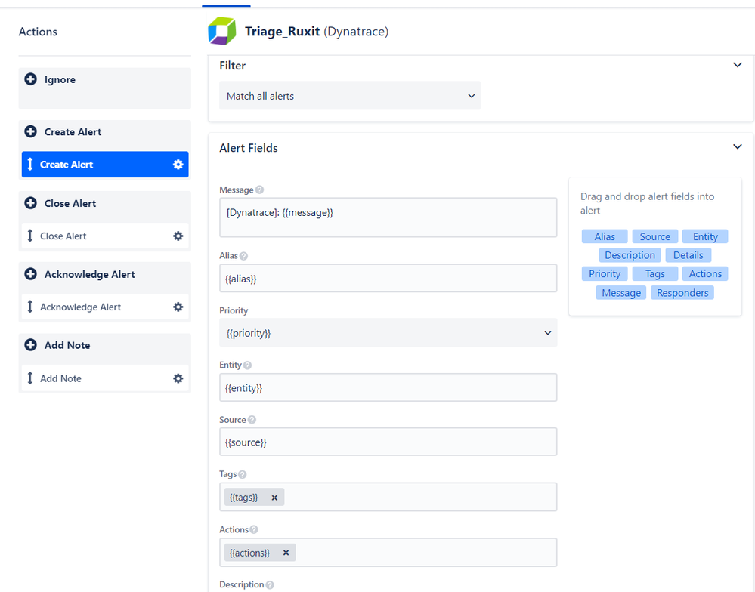
Task: Open the gear settings of the Acknowledge Alert rule
Action: tap(178, 307)
